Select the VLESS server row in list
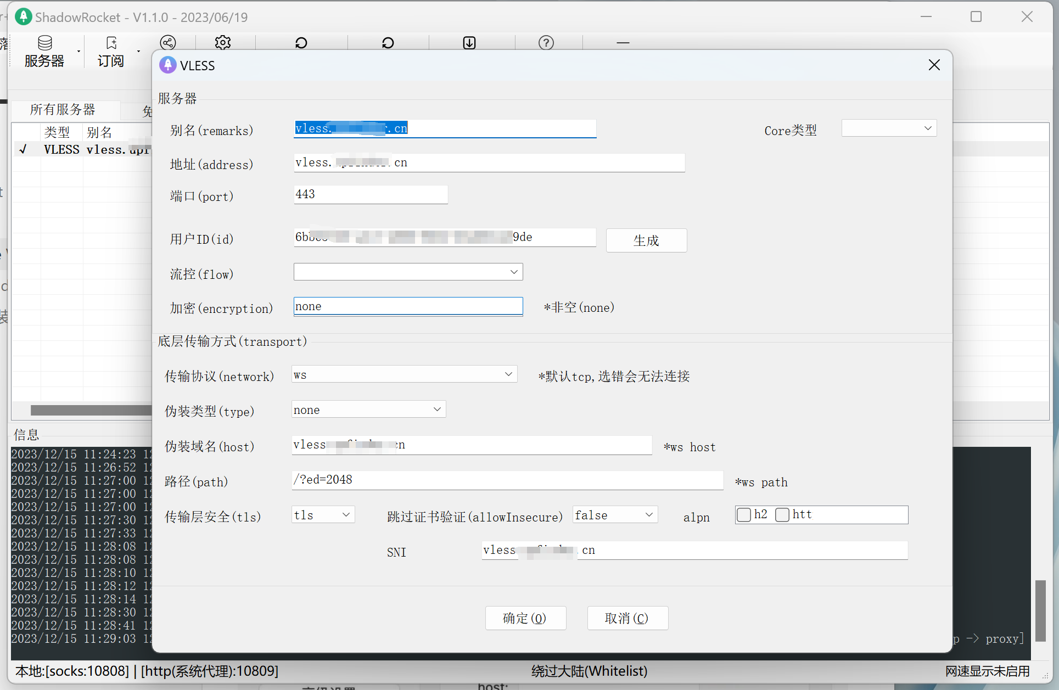The height and width of the screenshot is (690, 1059). [x=82, y=149]
